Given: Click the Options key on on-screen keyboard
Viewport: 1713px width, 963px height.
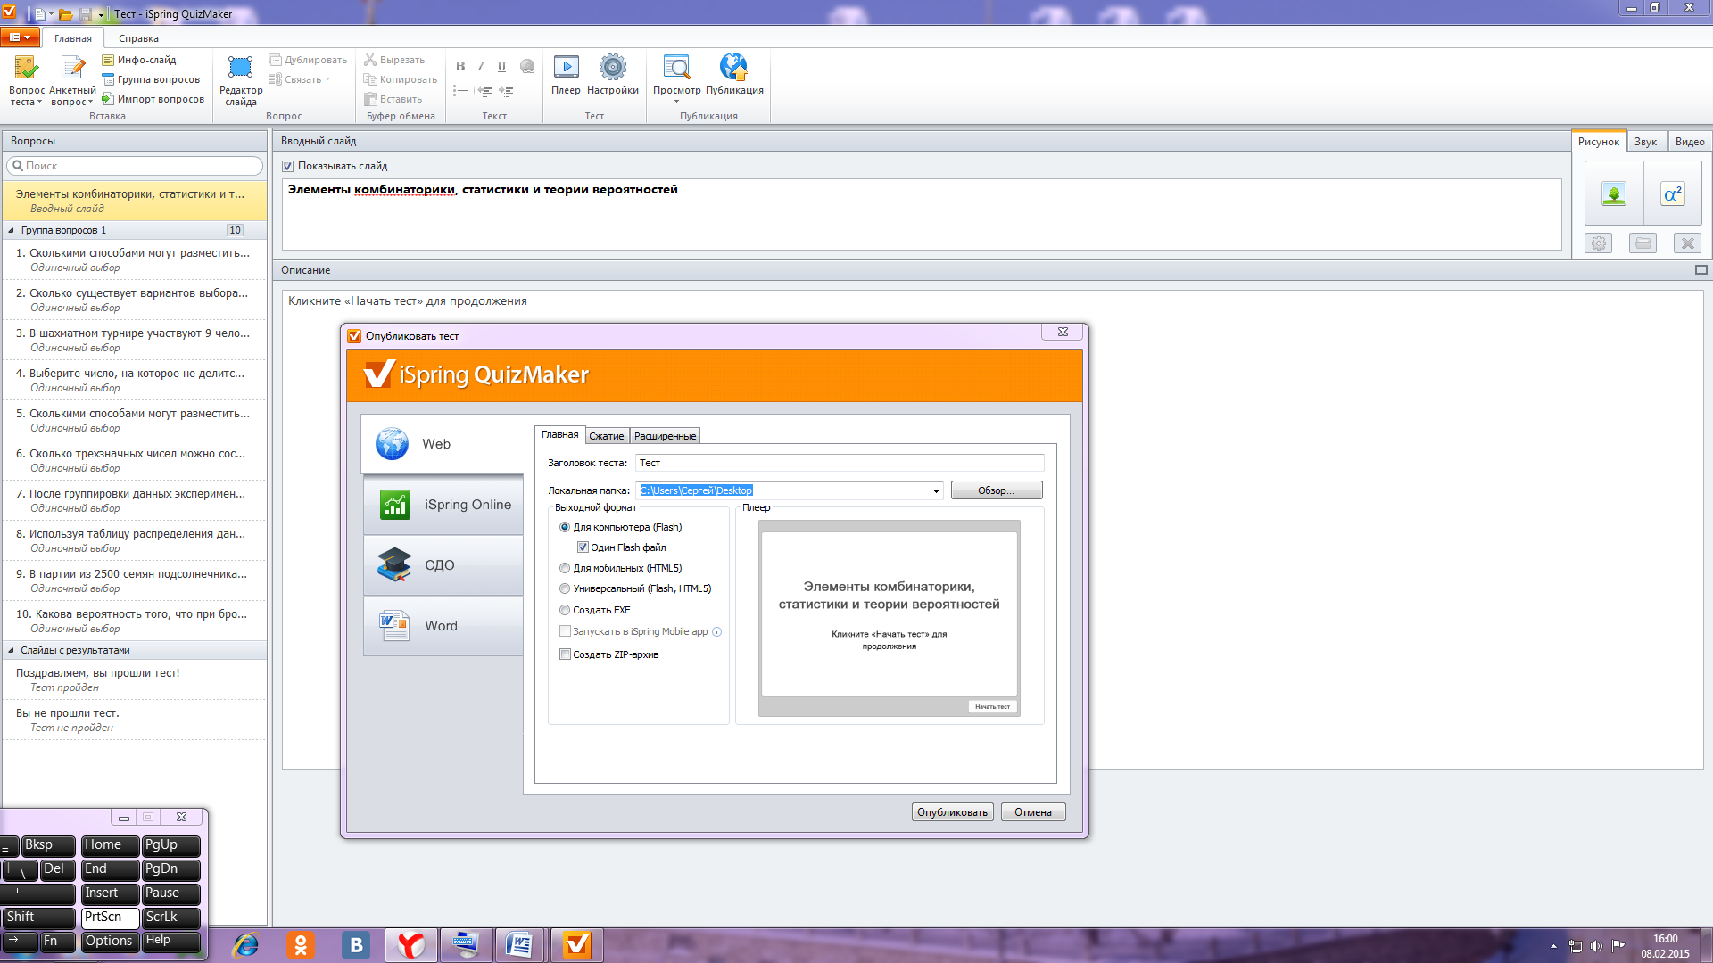Looking at the screenshot, I should point(109,941).
